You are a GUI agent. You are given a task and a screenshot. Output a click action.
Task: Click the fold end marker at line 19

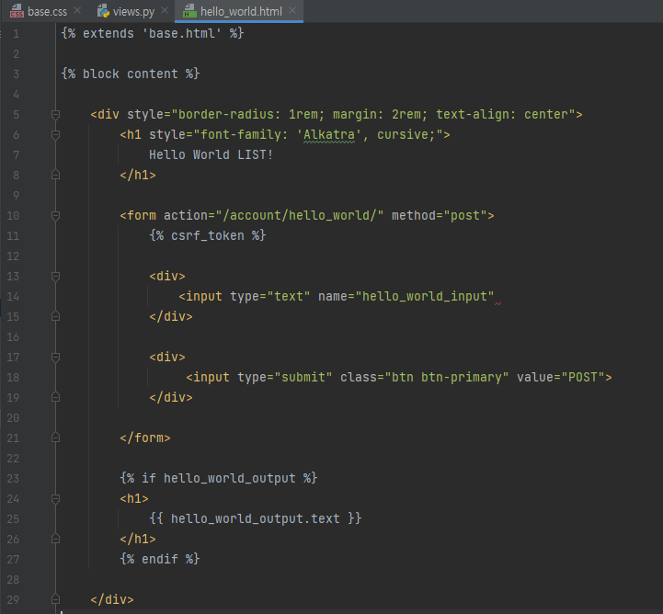click(x=55, y=397)
